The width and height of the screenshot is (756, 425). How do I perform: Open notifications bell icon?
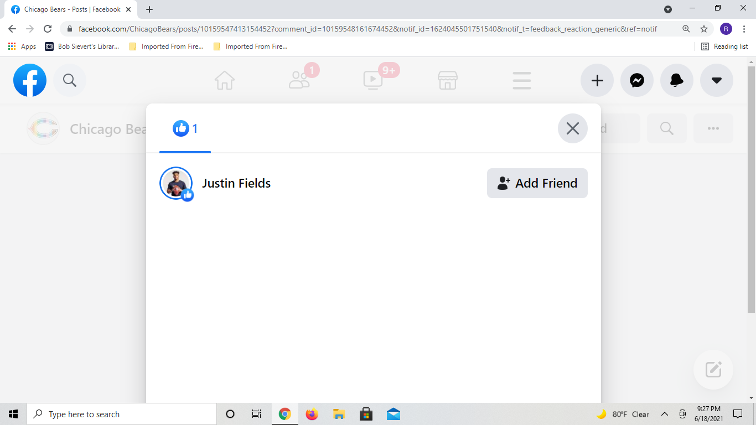[677, 80]
